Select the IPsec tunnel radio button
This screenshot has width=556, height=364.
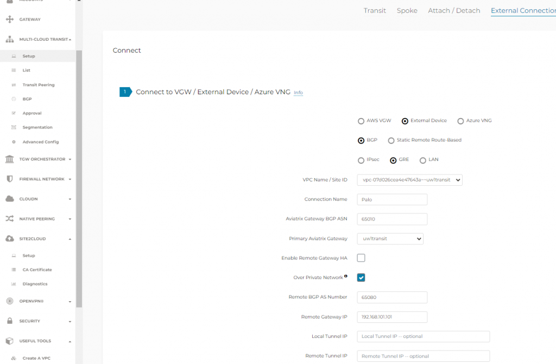coord(361,160)
